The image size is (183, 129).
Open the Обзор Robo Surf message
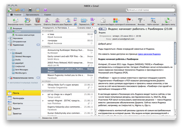pos(67,86)
